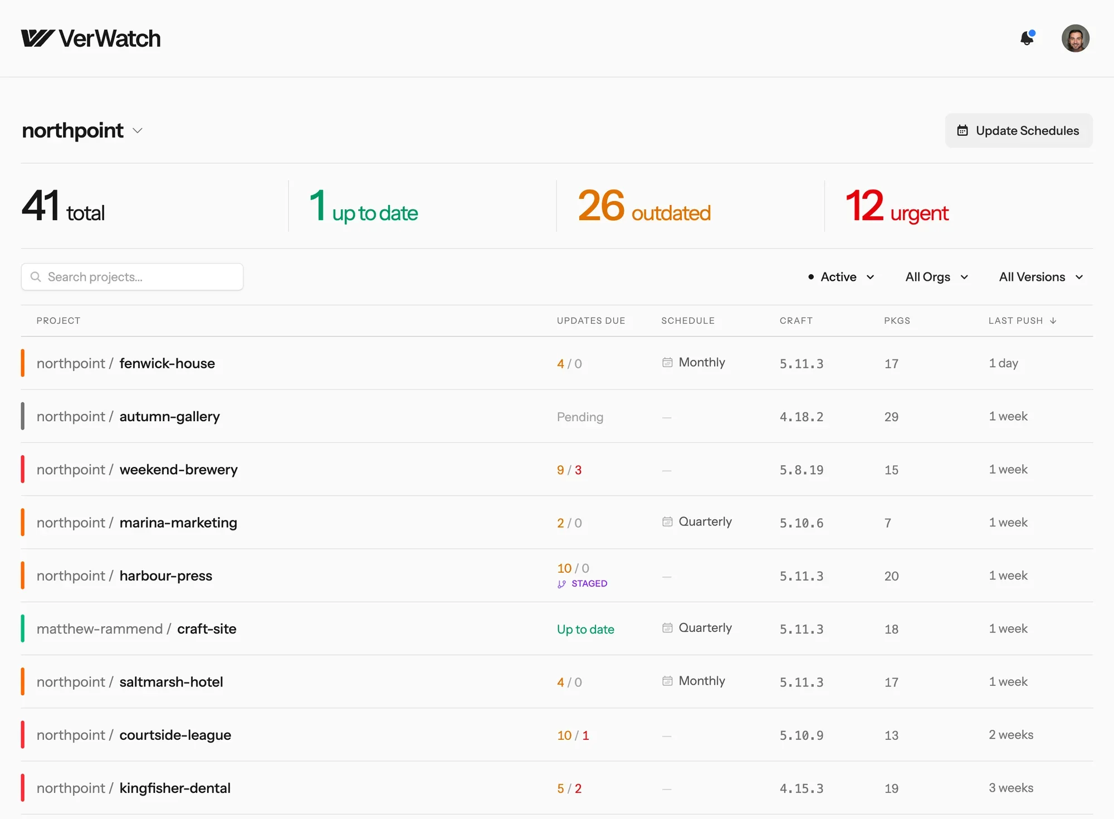Click the 4.15.3 version for kingfisher-dental
This screenshot has width=1114, height=819.
[x=801, y=788]
